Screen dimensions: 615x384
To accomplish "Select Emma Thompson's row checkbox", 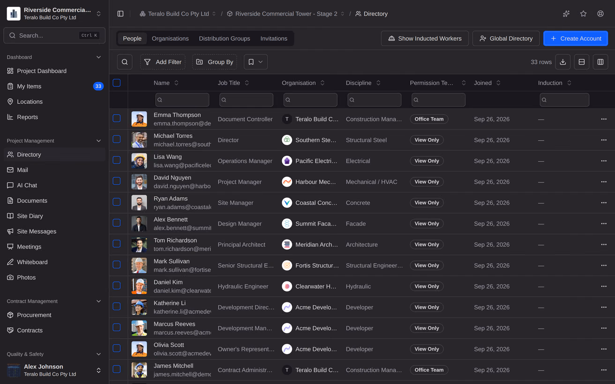I will coord(117,118).
